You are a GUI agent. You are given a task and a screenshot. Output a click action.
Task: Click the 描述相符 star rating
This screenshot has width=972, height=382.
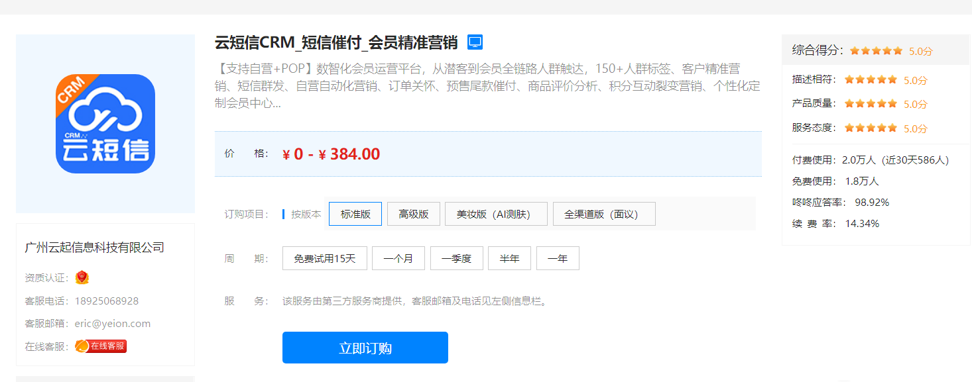871,79
